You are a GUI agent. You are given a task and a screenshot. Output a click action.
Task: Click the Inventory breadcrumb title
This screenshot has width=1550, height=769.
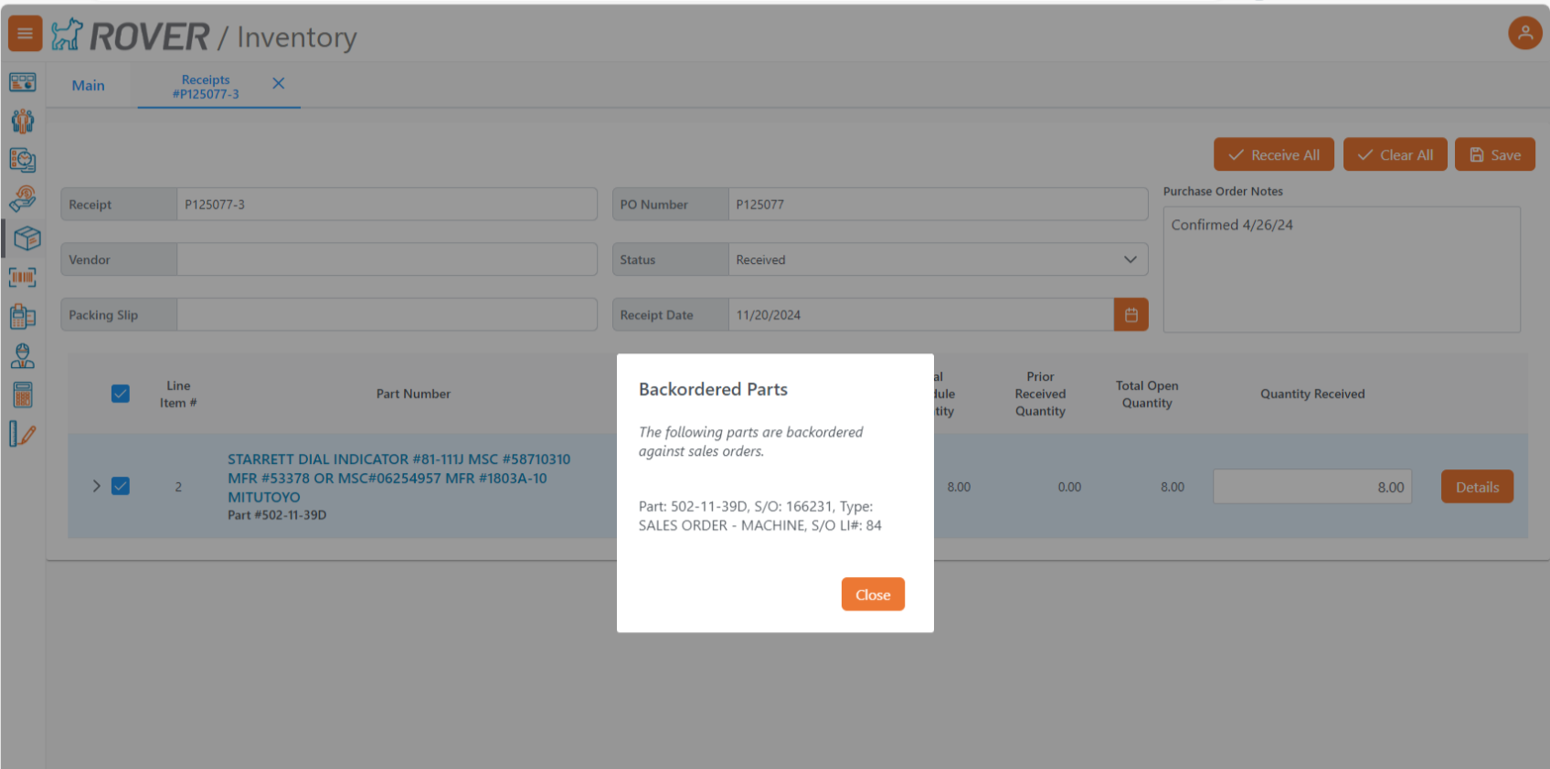297,37
